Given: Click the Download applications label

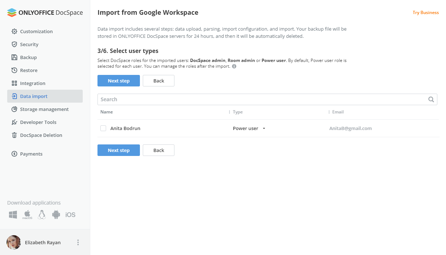Looking at the screenshot, I should [34, 203].
